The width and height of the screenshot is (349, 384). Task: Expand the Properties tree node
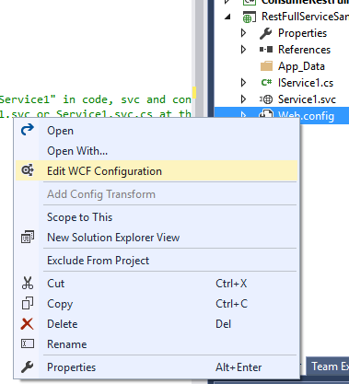[x=243, y=33]
